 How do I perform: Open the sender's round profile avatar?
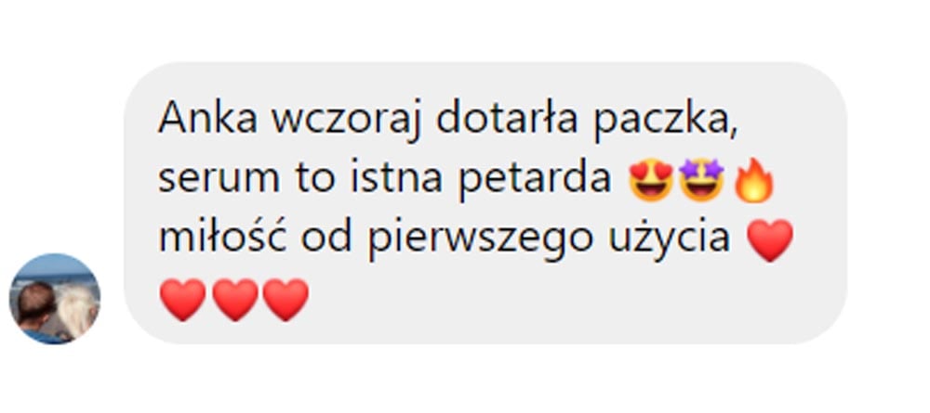click(x=55, y=299)
